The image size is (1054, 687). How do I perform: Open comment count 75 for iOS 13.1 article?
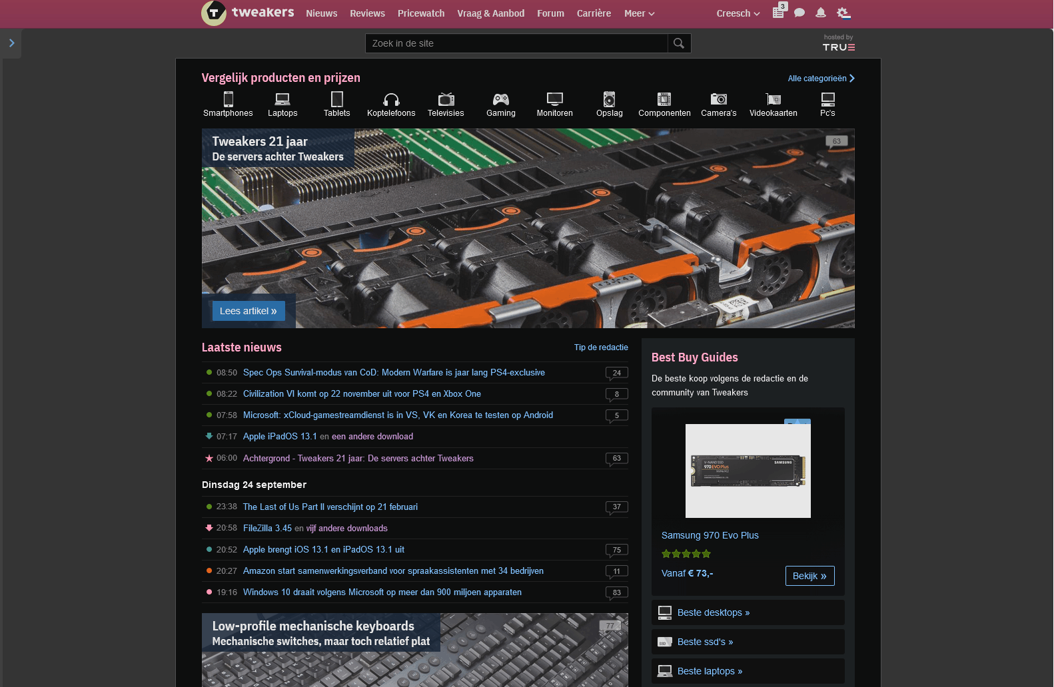pos(617,550)
